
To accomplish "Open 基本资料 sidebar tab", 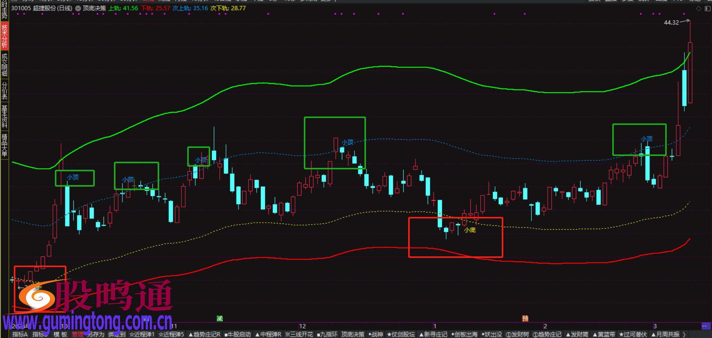I will pyautogui.click(x=4, y=116).
